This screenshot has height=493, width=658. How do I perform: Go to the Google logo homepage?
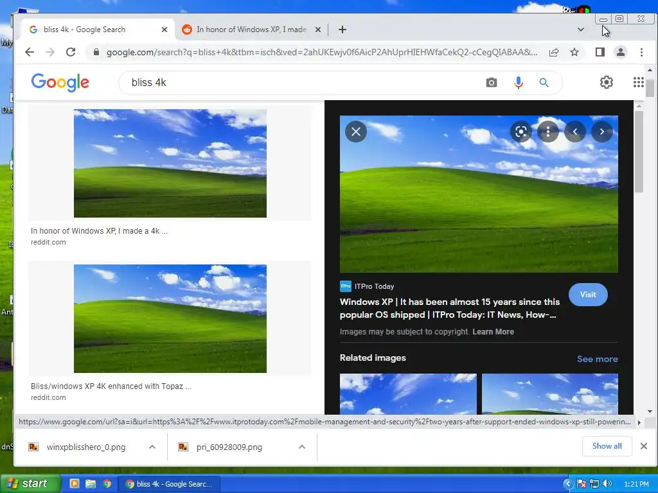(60, 82)
